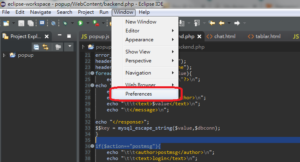Open the Run button dropdown arrow
Screen dimensions: 300x162
[x=87, y=23]
